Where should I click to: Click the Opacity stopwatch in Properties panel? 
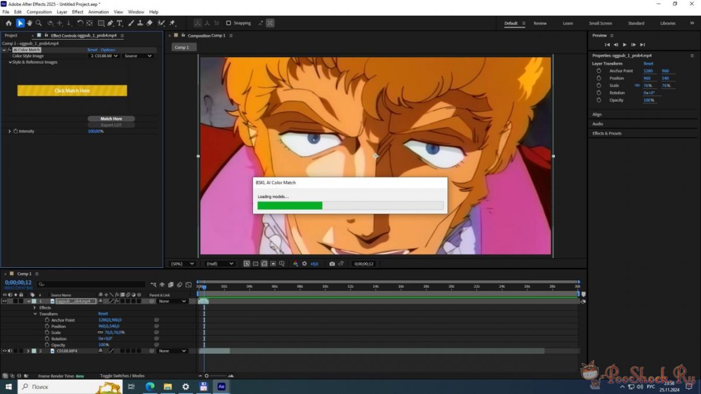click(x=599, y=100)
